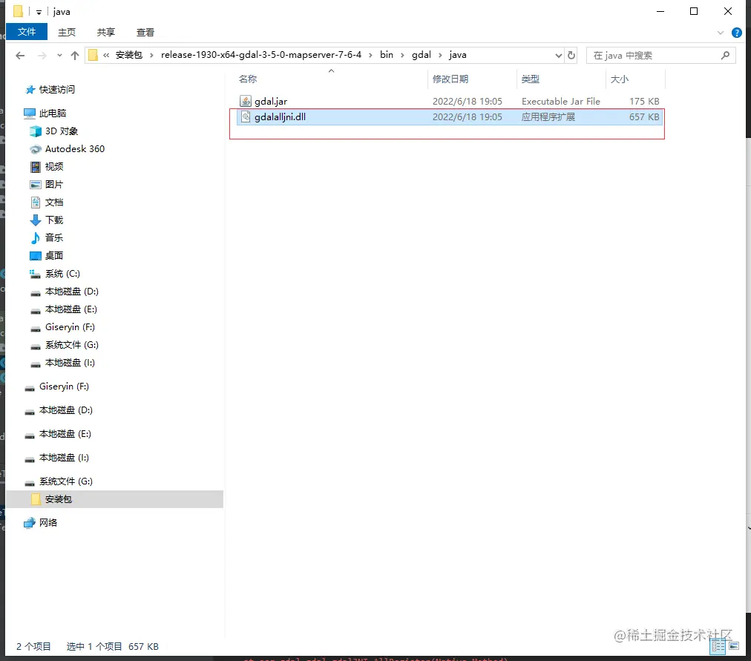Click the 下载 blue arrow icon
Screen dimensions: 751x661
36,220
